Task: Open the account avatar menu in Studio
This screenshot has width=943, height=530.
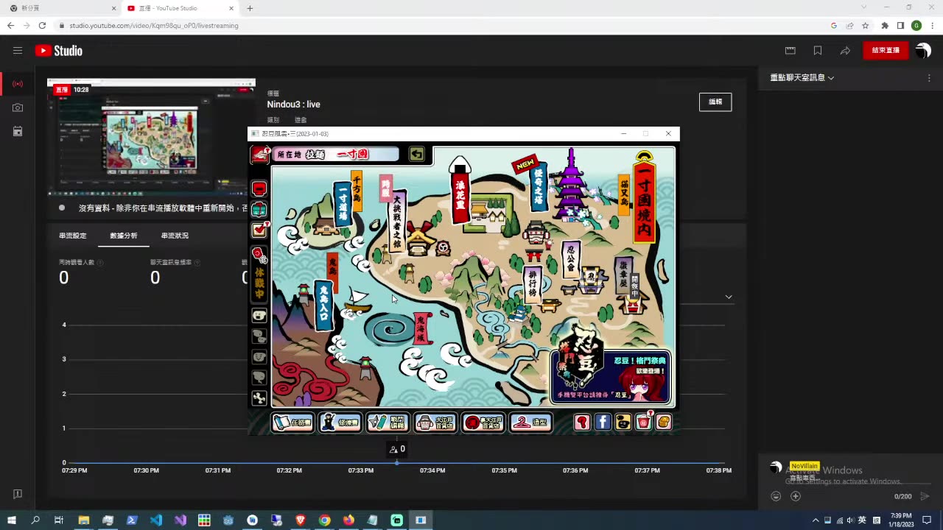Action: tap(923, 51)
